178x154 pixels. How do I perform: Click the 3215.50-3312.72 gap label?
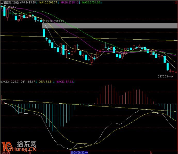click(x=53, y=21)
